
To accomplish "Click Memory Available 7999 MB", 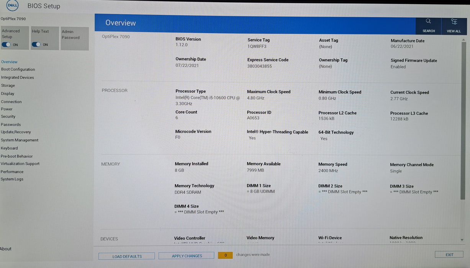I will coord(255,170).
